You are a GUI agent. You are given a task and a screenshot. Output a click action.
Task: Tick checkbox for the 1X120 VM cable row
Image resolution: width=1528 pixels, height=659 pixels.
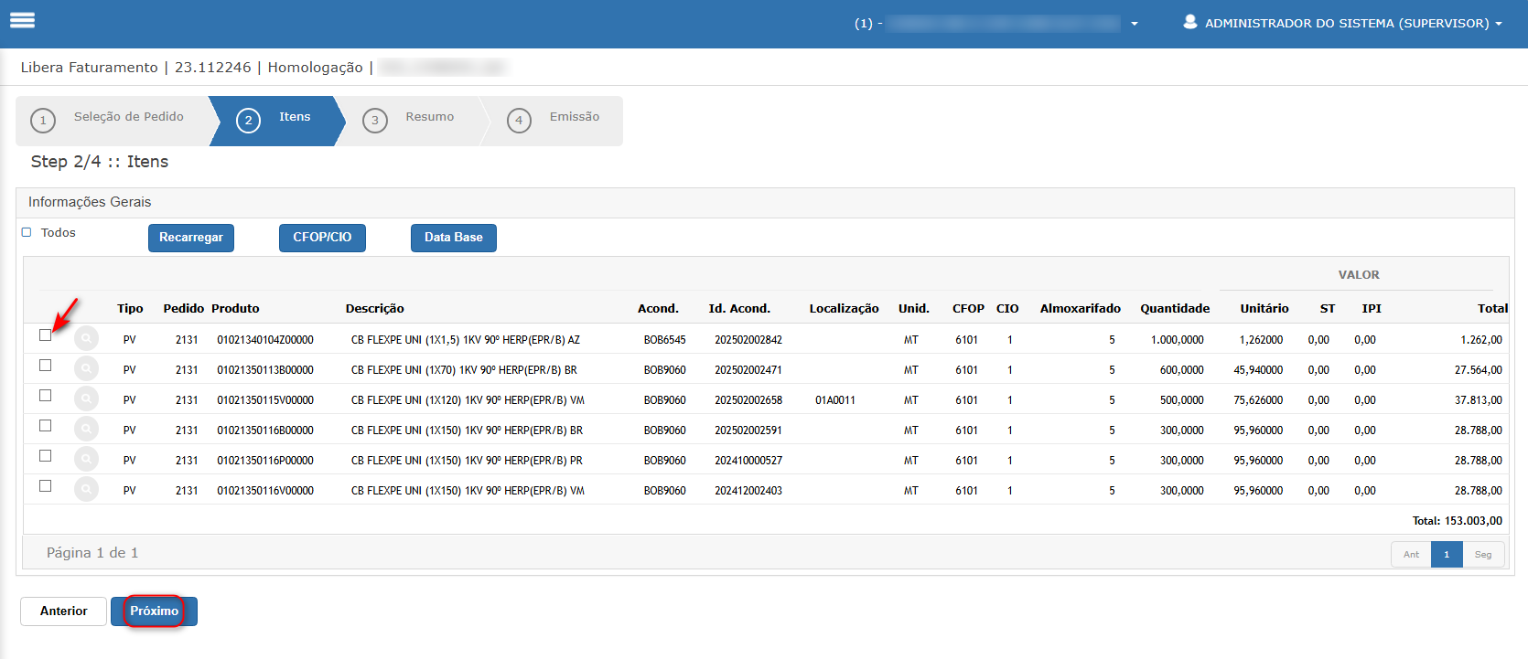[45, 396]
